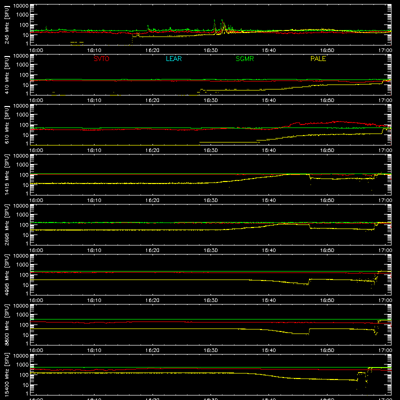The width and height of the screenshot is (400, 400).
Task: Click the 16:40 time tick below 2695 MHz plot
Action: [x=268, y=250]
